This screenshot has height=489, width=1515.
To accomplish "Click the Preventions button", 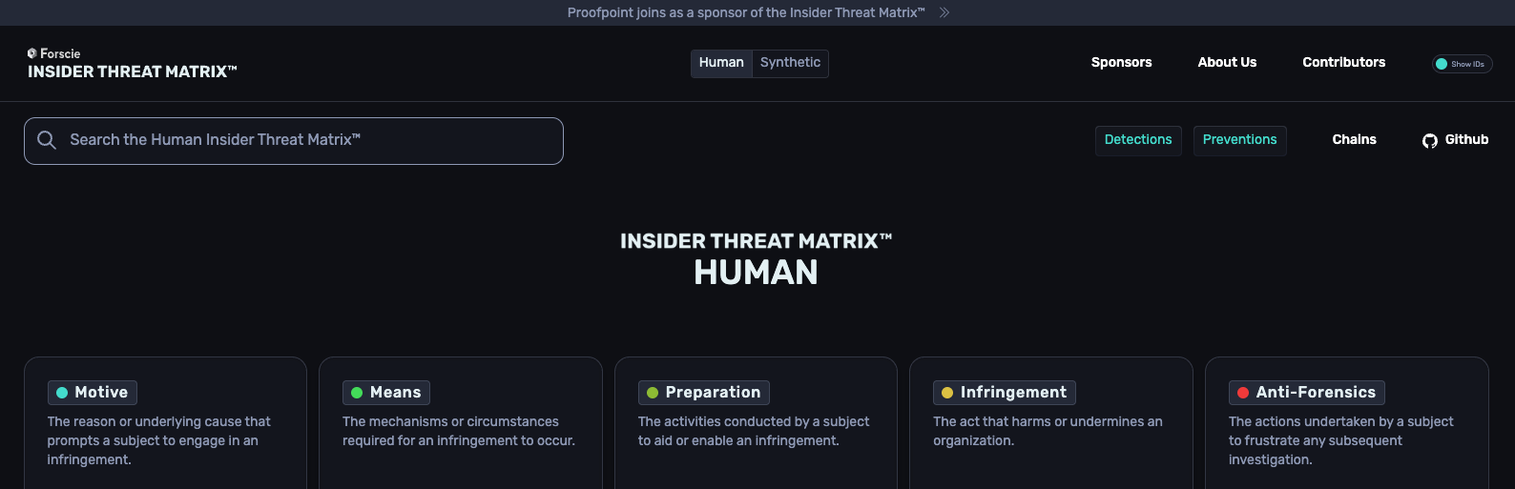I will click(1240, 140).
